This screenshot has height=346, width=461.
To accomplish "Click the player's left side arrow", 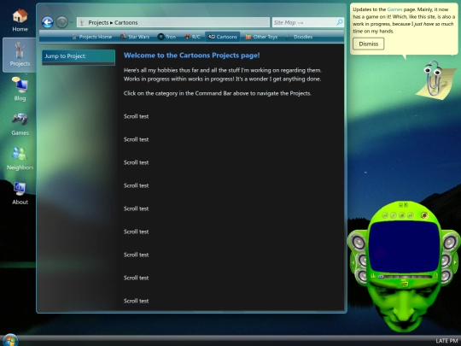I will point(353,262).
